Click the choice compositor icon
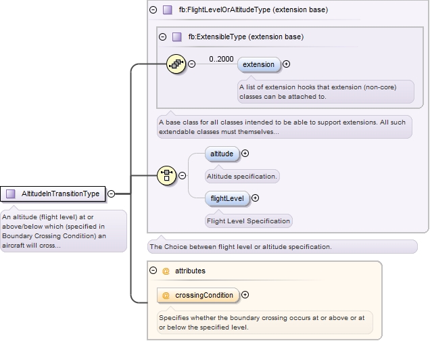430x341 pixels. 167,175
